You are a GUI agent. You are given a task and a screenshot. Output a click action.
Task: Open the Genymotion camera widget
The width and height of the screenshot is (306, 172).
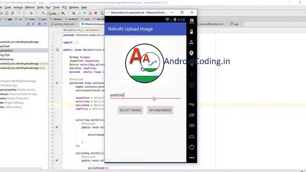pos(191,53)
